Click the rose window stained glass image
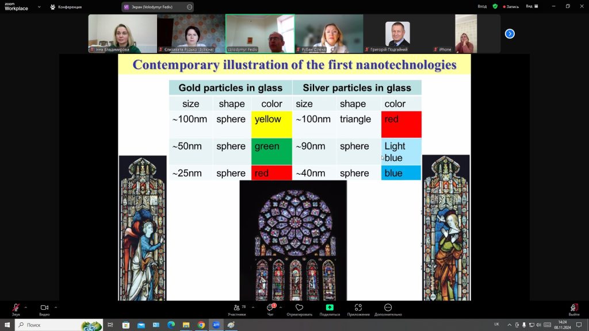This screenshot has width=589, height=331. 293,241
